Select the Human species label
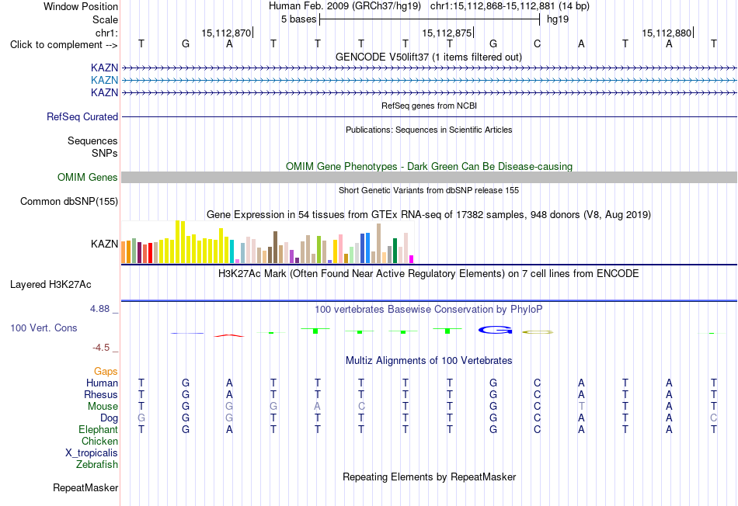The image size is (738, 506). pyautogui.click(x=102, y=383)
